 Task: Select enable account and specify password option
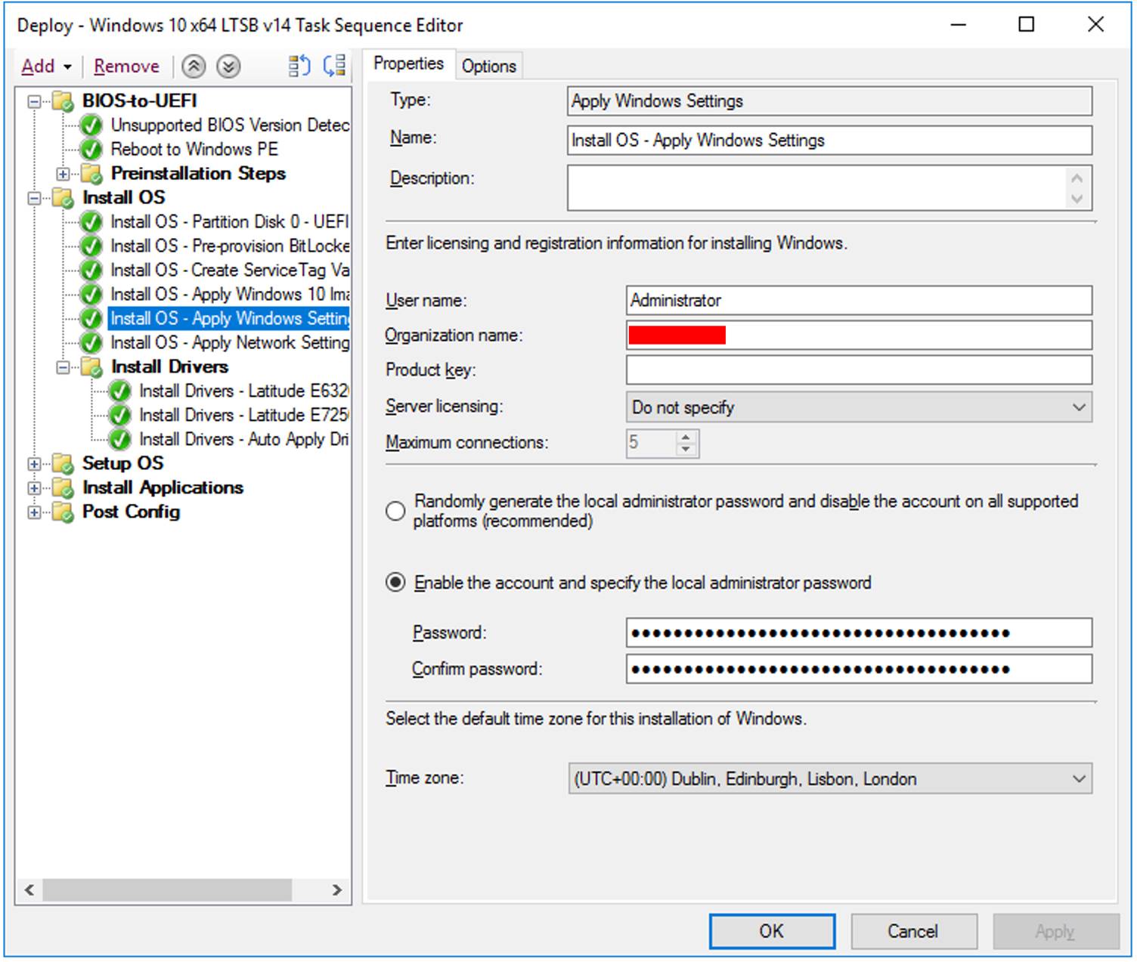click(x=395, y=583)
